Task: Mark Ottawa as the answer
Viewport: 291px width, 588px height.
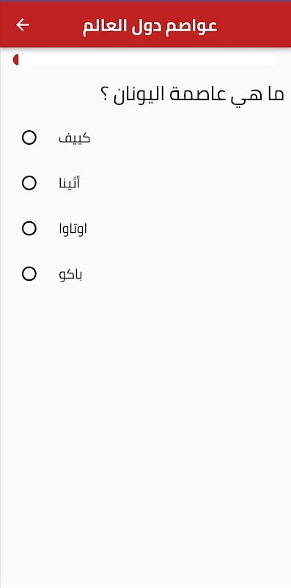Action: 29,229
